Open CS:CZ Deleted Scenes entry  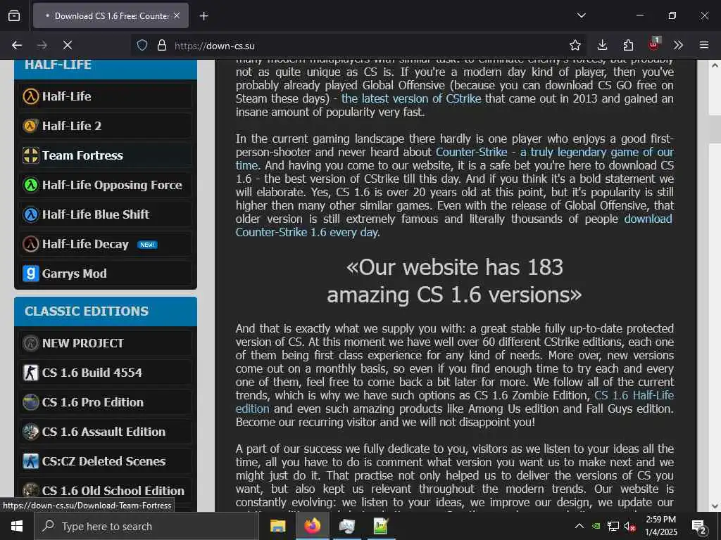(x=106, y=461)
